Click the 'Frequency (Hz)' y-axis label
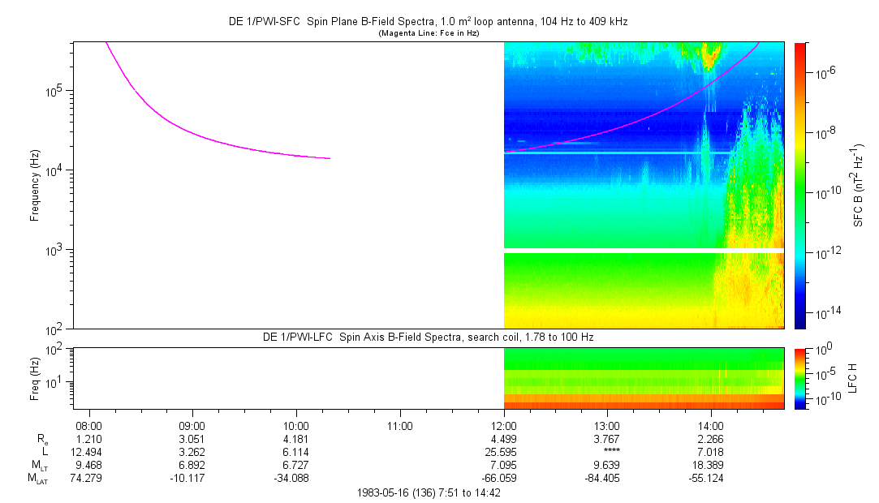This screenshot has width=879, height=503. pos(35,185)
